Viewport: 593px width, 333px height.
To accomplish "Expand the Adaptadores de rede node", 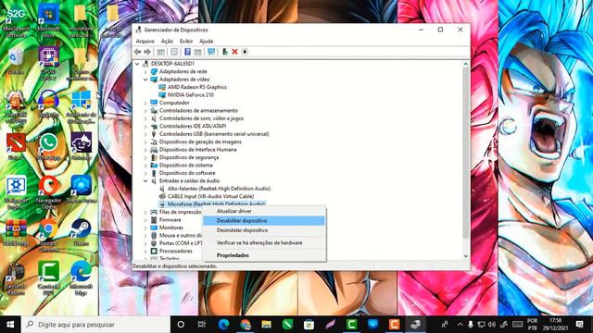I will pyautogui.click(x=145, y=71).
